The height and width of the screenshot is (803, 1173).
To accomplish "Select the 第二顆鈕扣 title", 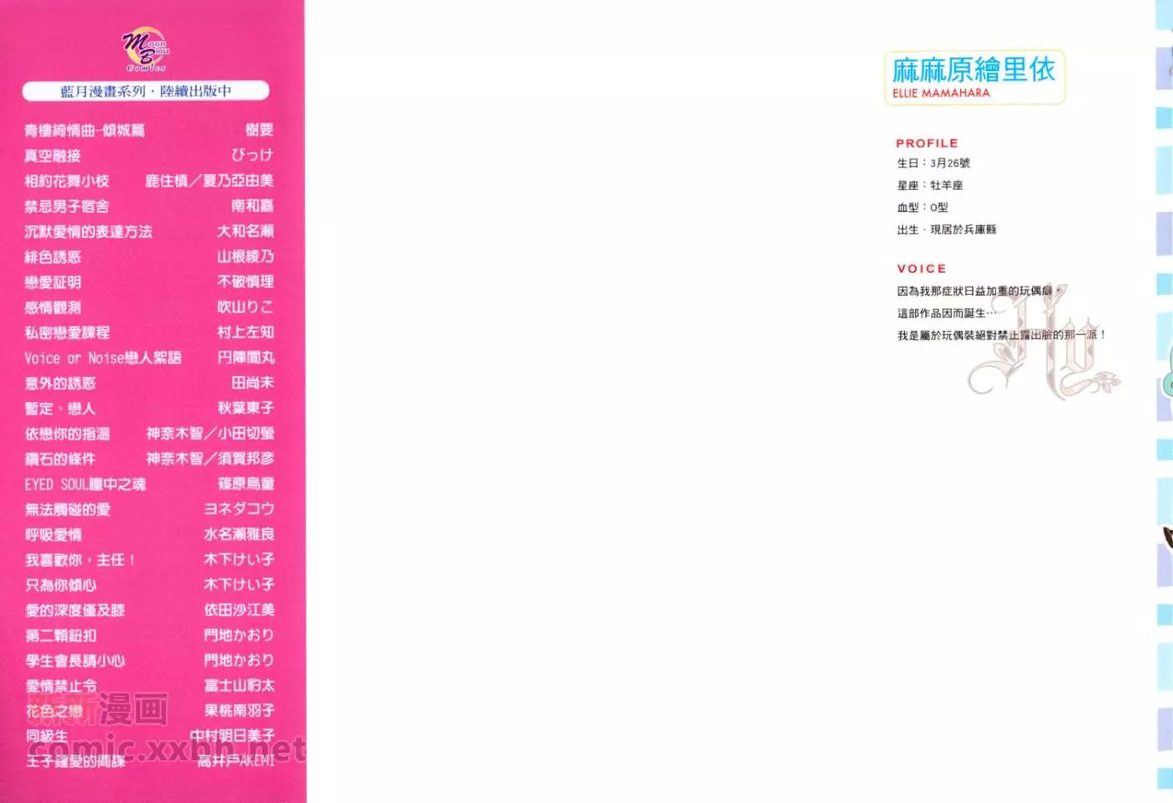I will (60, 636).
